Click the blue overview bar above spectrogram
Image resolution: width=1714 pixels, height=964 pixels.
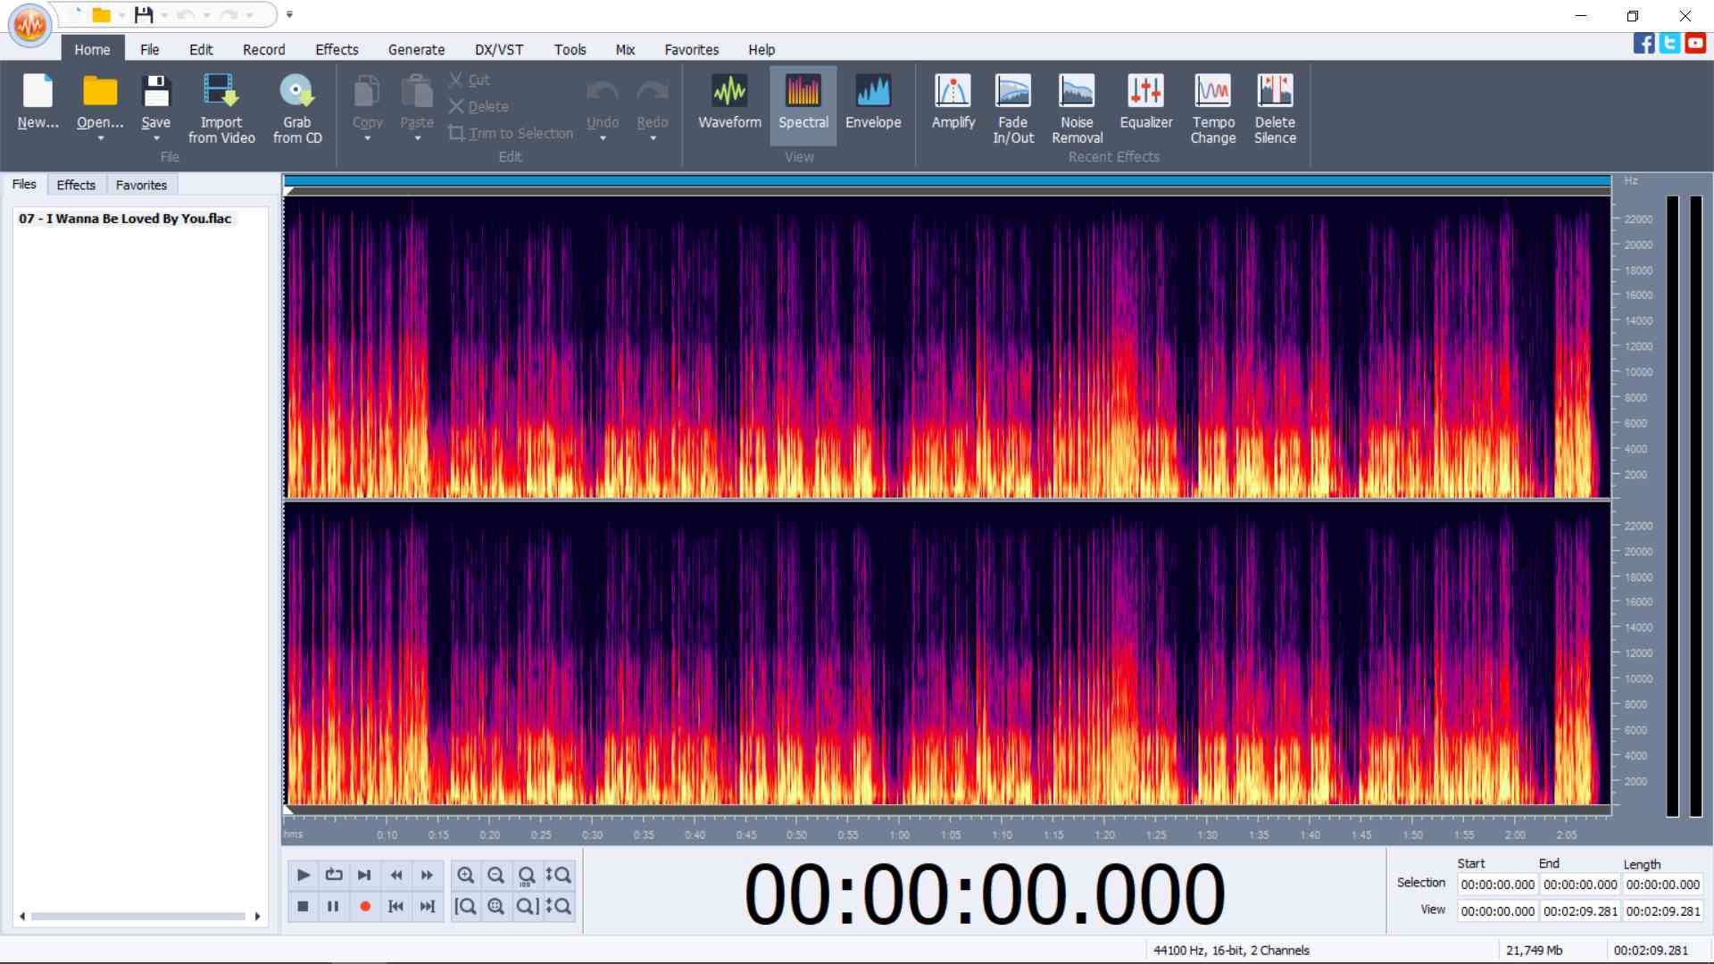(x=947, y=181)
